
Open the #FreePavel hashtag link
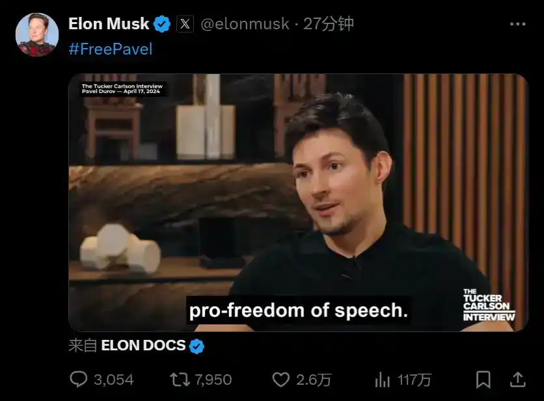111,49
